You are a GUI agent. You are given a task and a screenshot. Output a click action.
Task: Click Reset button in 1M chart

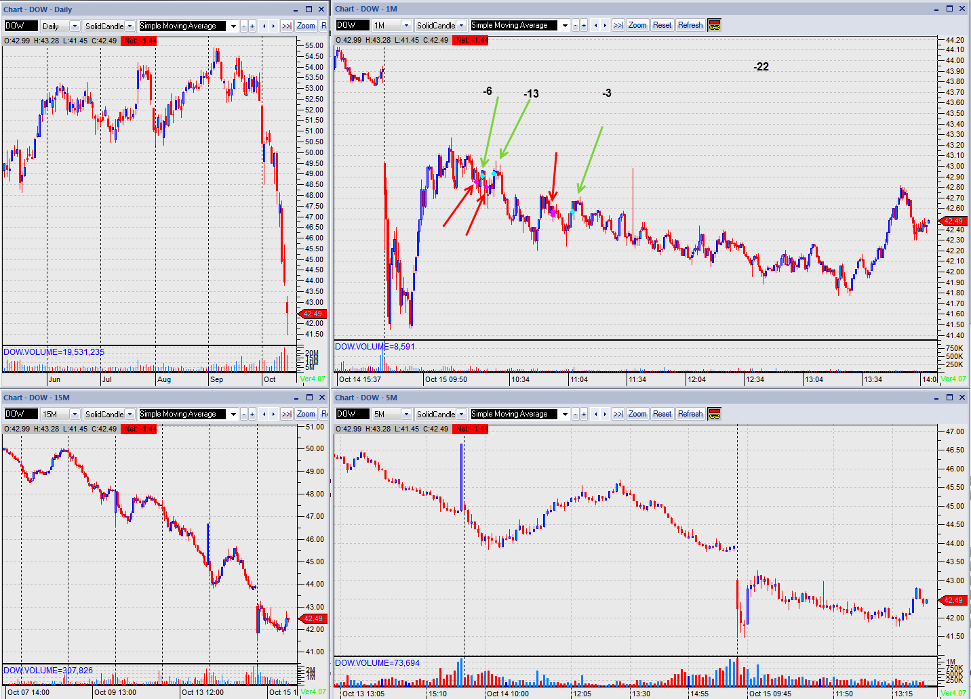(x=662, y=25)
